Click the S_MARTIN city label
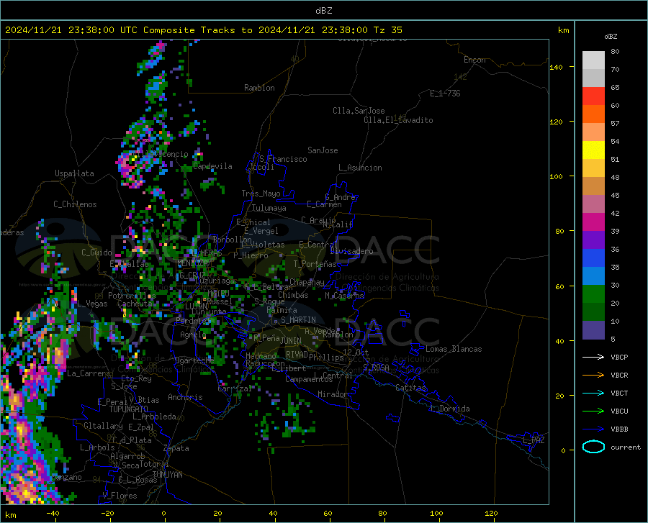The image size is (648, 523). click(x=298, y=320)
